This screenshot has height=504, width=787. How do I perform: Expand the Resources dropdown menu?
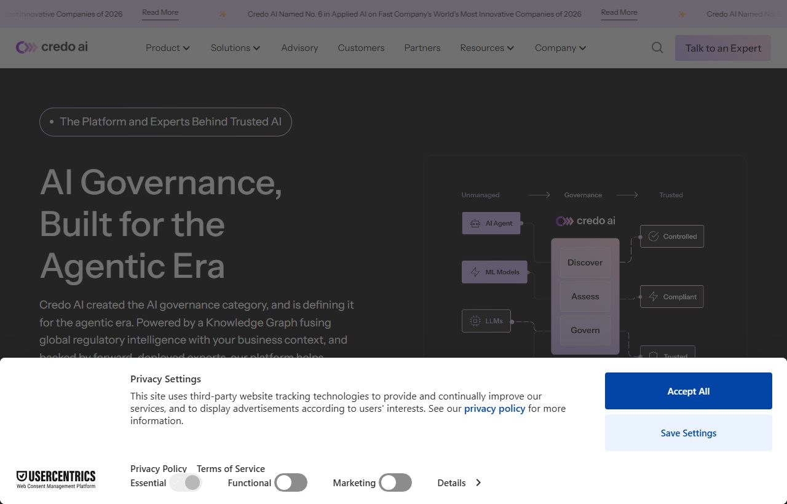click(487, 48)
